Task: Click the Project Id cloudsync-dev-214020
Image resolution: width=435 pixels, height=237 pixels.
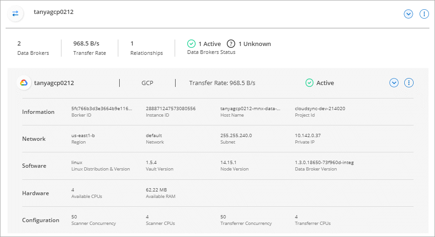Action: (320, 109)
